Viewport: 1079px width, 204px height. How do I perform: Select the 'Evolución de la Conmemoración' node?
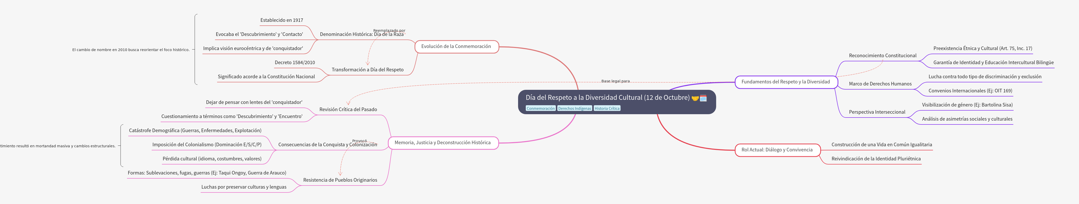pos(456,46)
